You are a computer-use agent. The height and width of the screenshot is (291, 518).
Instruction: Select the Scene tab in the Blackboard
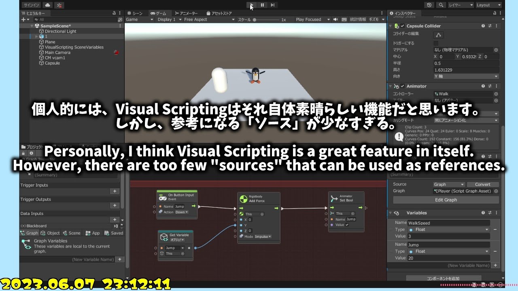coord(72,233)
